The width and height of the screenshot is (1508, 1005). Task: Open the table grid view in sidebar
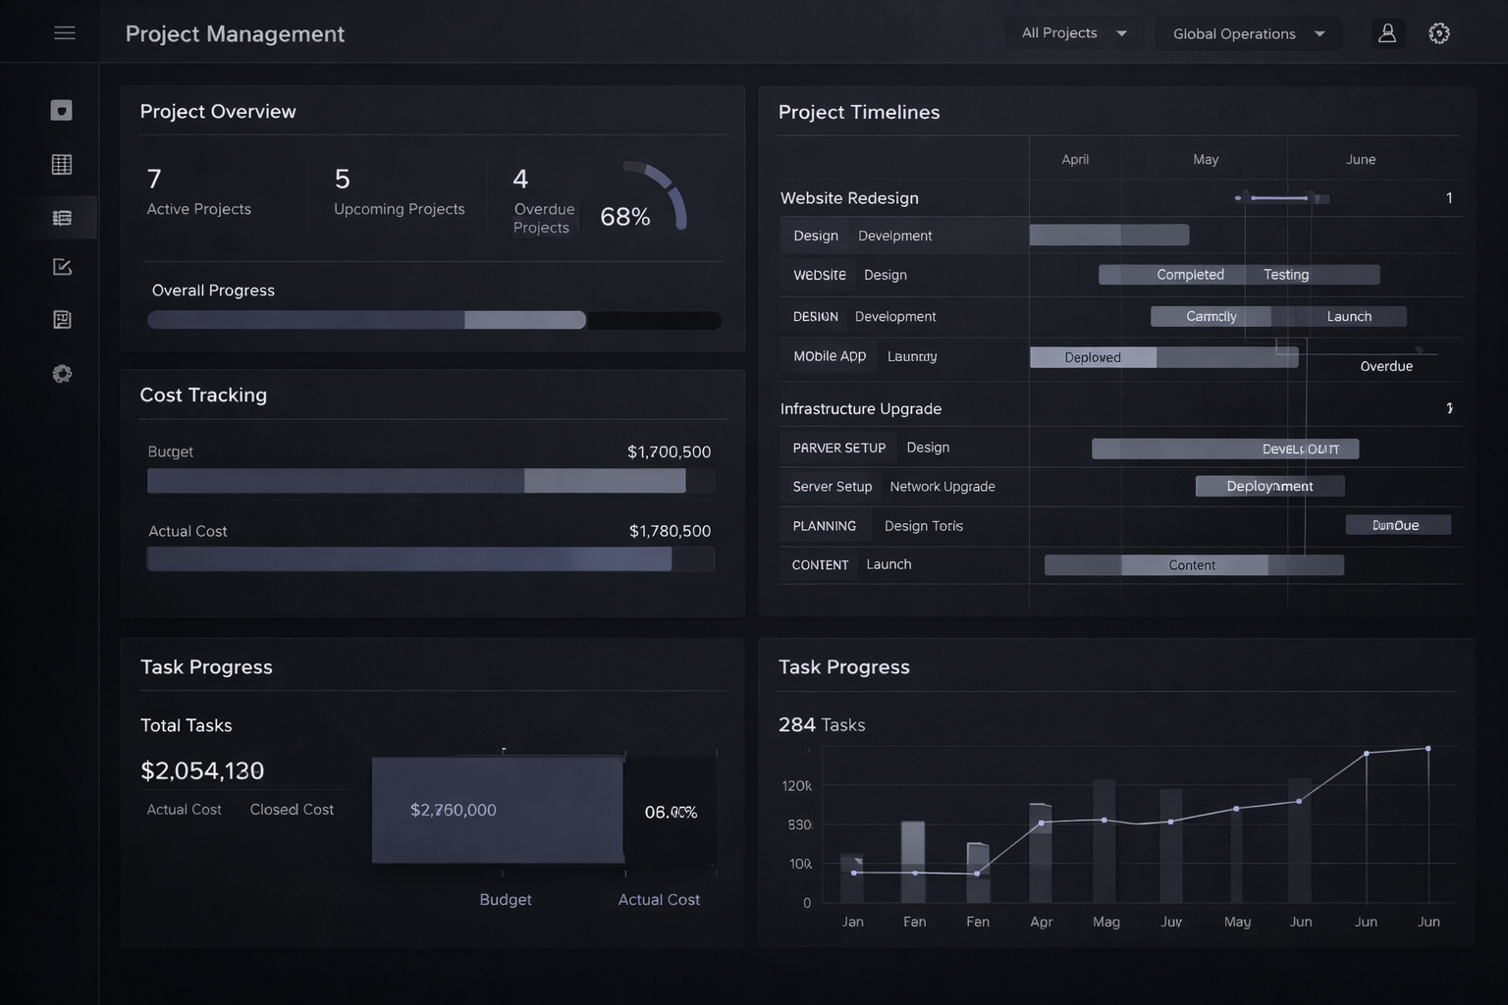click(62, 165)
